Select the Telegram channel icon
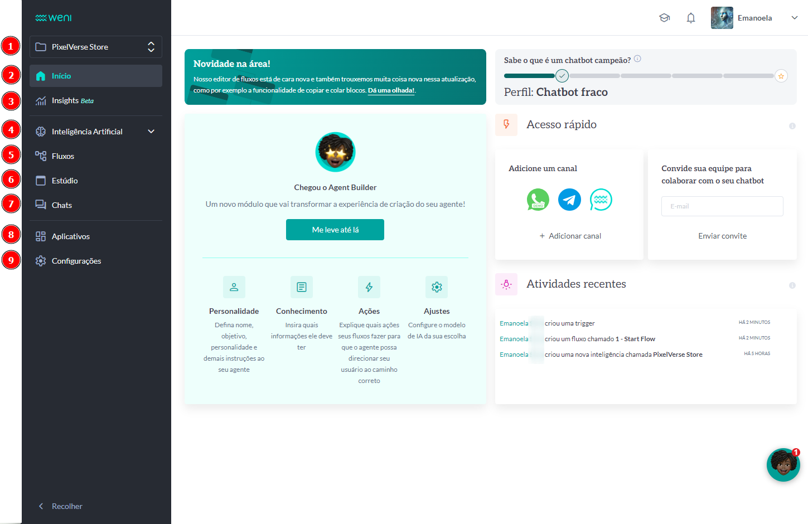The image size is (808, 524). [x=569, y=199]
